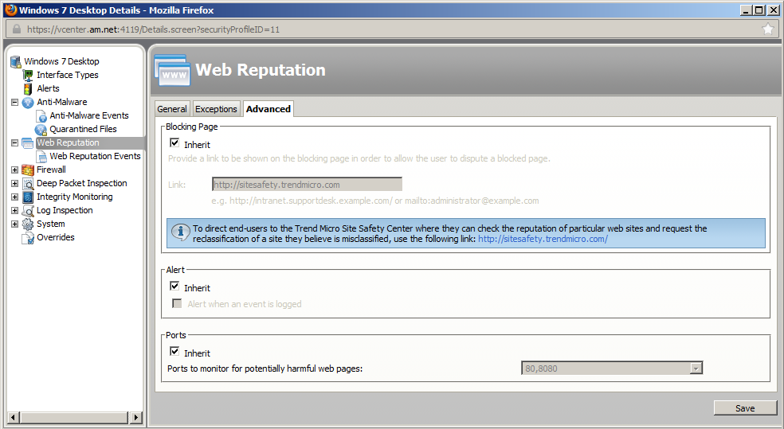Viewport: 784px width, 429px height.
Task: Click the Web Reputation Events page icon
Action: point(42,156)
